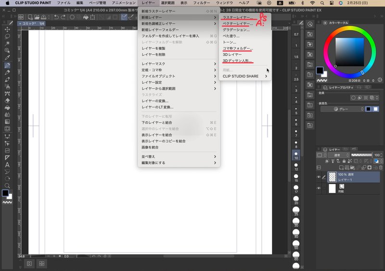Select black expression color button
Image resolution: width=385 pixels, height=271 pixels.
(x=368, y=109)
